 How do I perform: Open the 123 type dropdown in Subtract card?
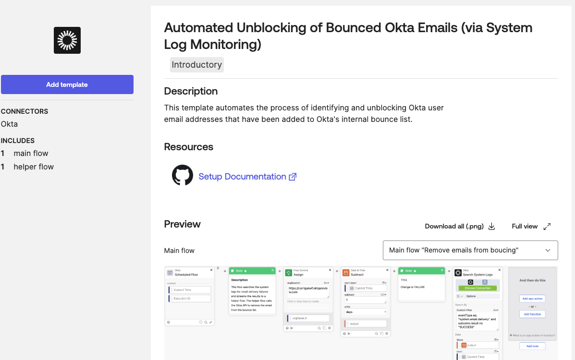tap(384, 295)
